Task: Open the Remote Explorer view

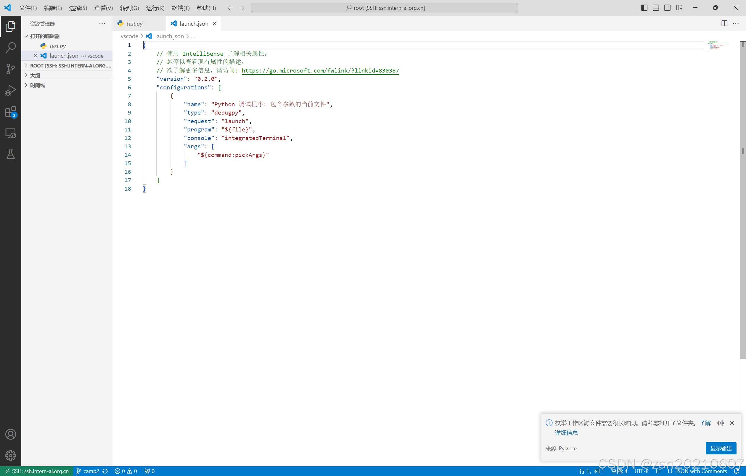Action: click(x=11, y=133)
